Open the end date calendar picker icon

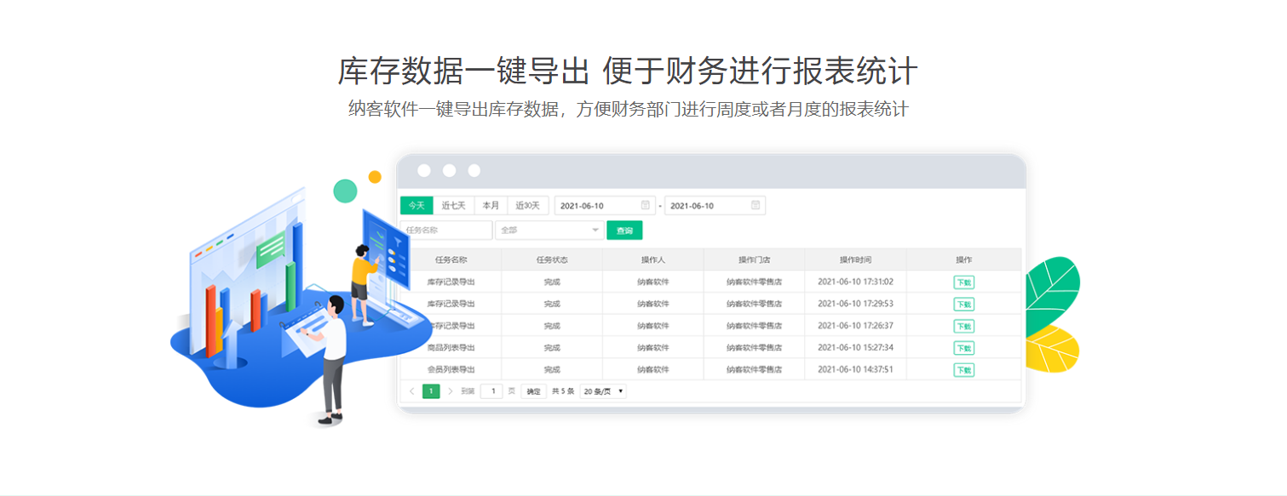tap(756, 205)
